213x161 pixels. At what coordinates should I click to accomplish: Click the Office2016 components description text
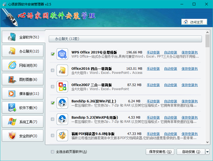[107, 73]
